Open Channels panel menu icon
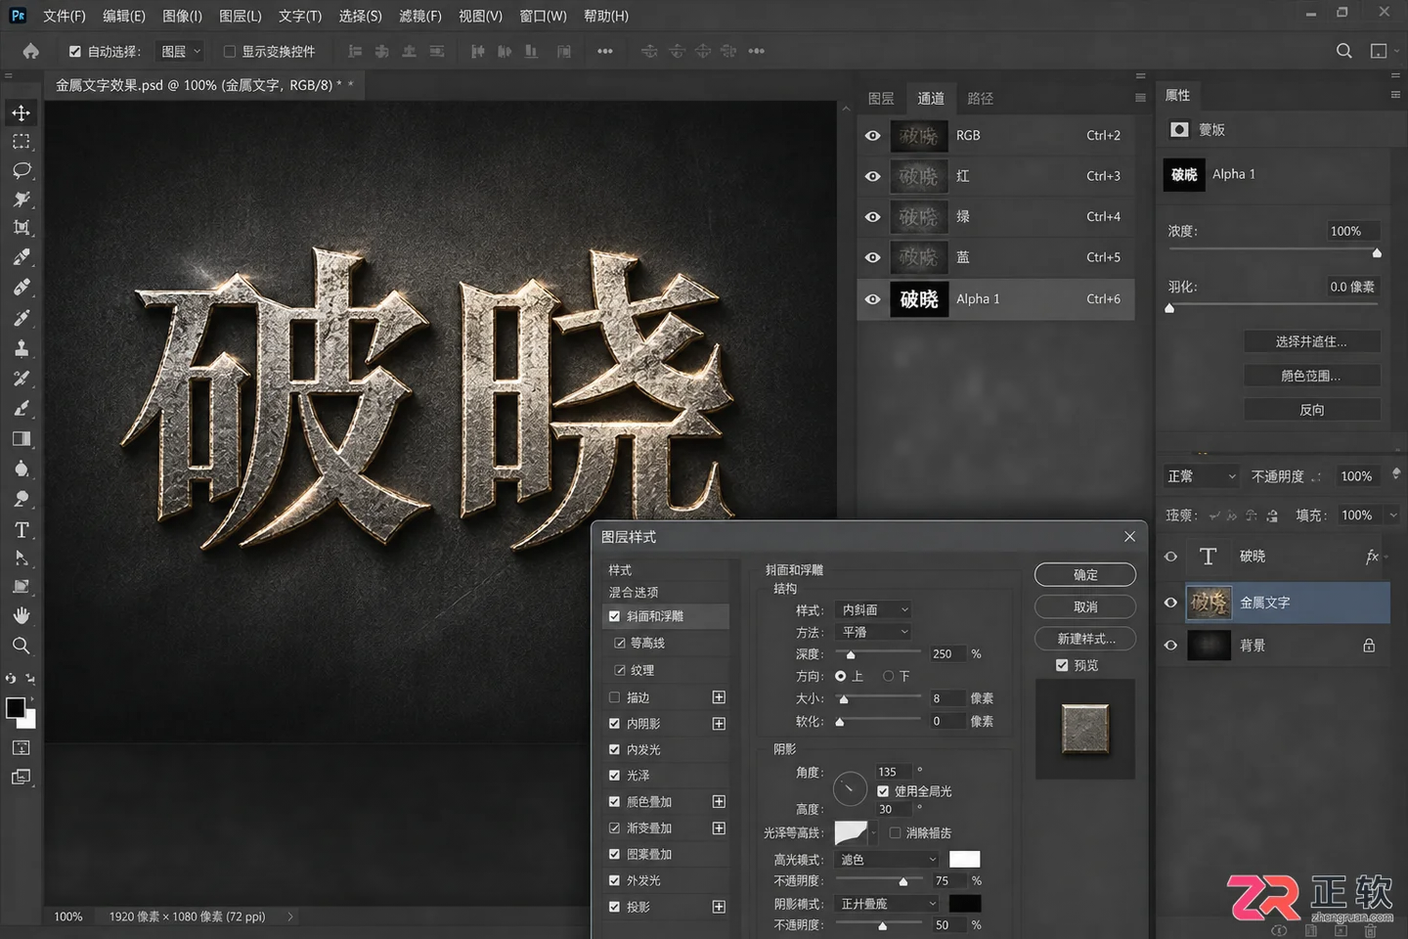Viewport: 1408px width, 939px height. [1140, 98]
